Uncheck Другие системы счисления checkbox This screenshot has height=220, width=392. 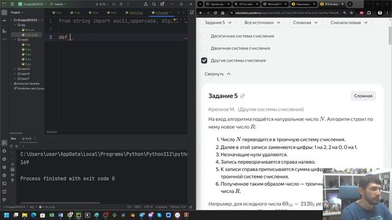(204, 61)
